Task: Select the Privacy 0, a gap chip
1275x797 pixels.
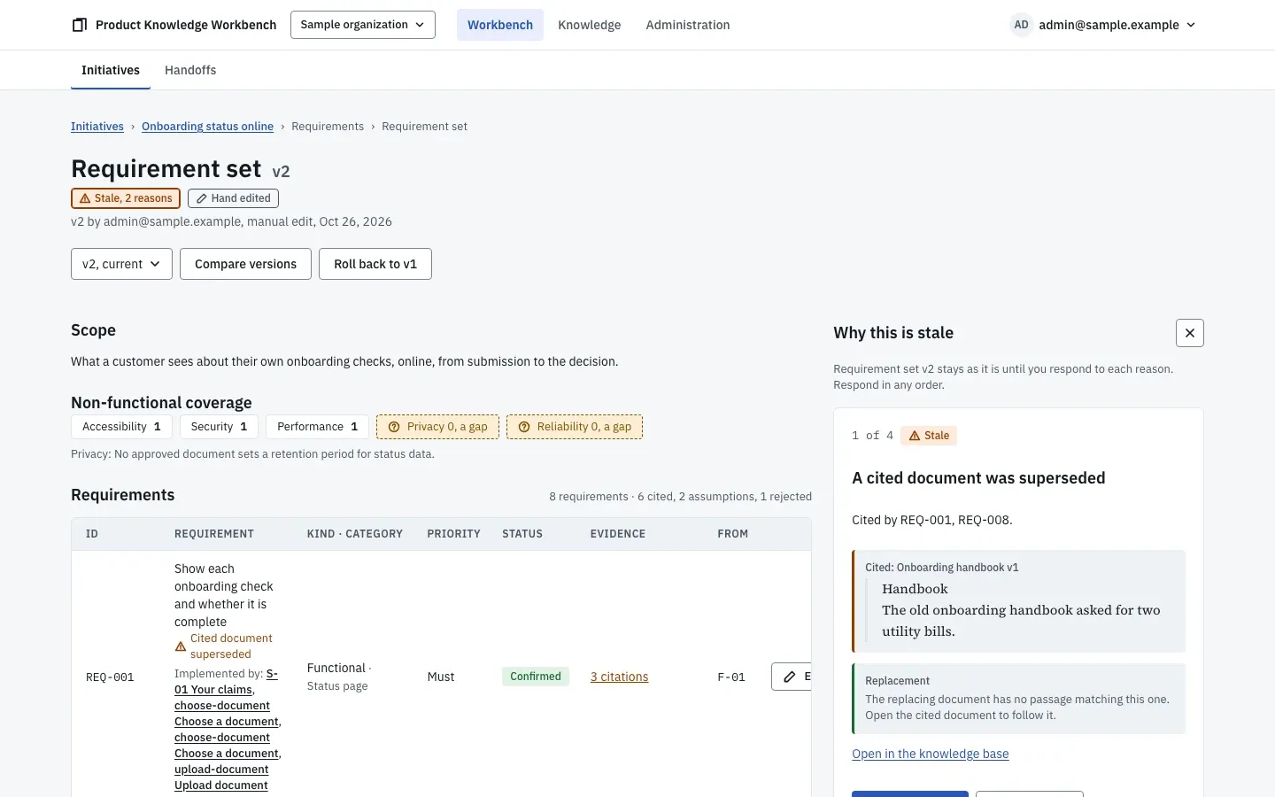Action: click(x=437, y=427)
